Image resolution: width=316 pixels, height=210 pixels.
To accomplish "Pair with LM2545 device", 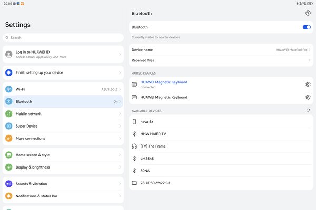I will click(221, 159).
